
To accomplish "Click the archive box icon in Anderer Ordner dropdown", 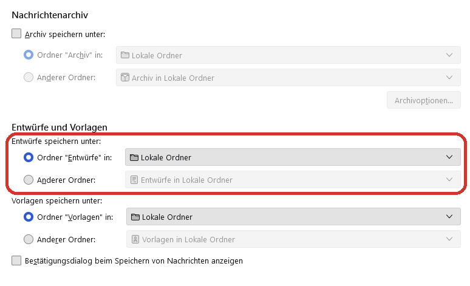I will coord(125,78).
